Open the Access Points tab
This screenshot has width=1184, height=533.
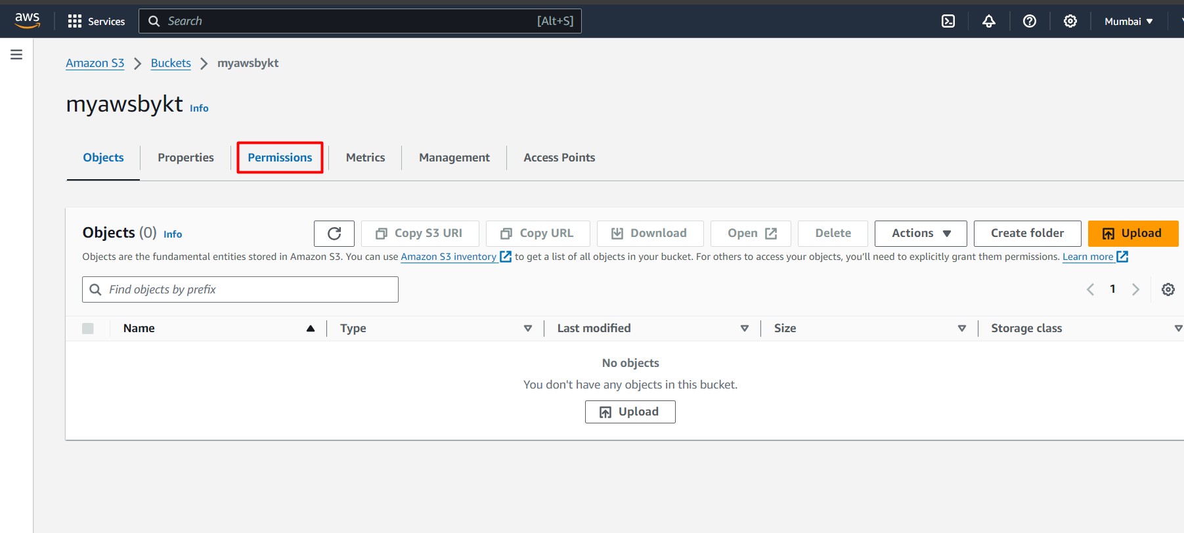click(x=559, y=158)
